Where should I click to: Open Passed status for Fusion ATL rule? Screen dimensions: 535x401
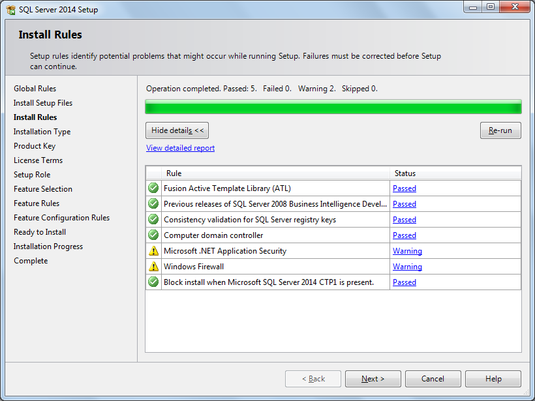pos(405,188)
